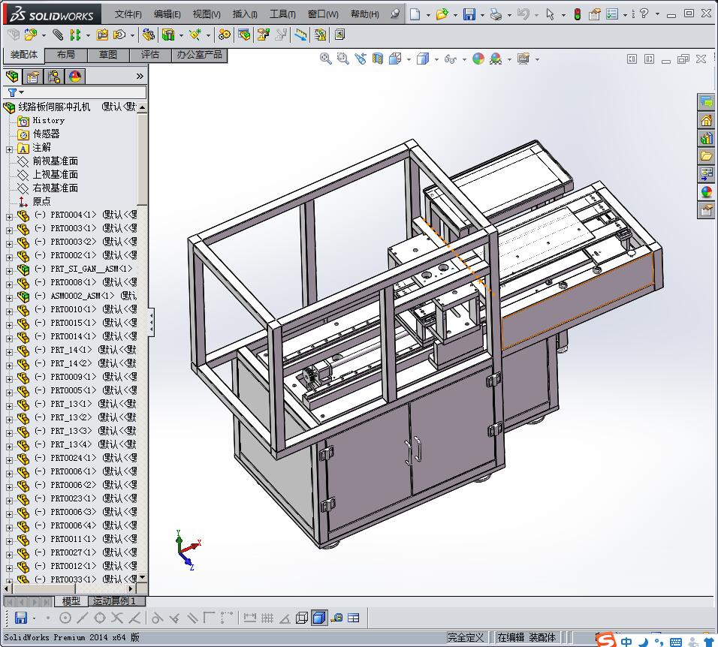Viewport: 718px width, 647px height.
Task: Expand the left panel tabs with chevron
Action: pos(140,77)
